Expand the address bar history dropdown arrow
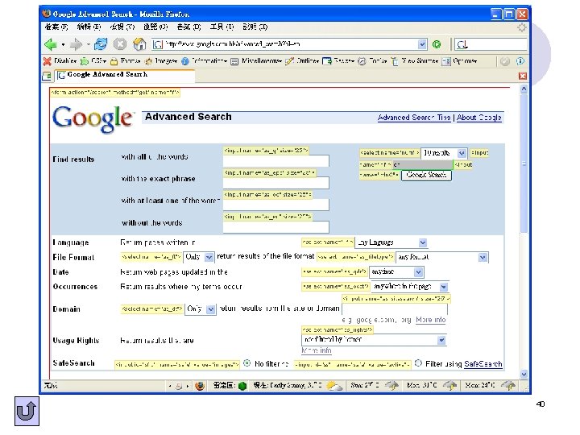 tap(422, 44)
